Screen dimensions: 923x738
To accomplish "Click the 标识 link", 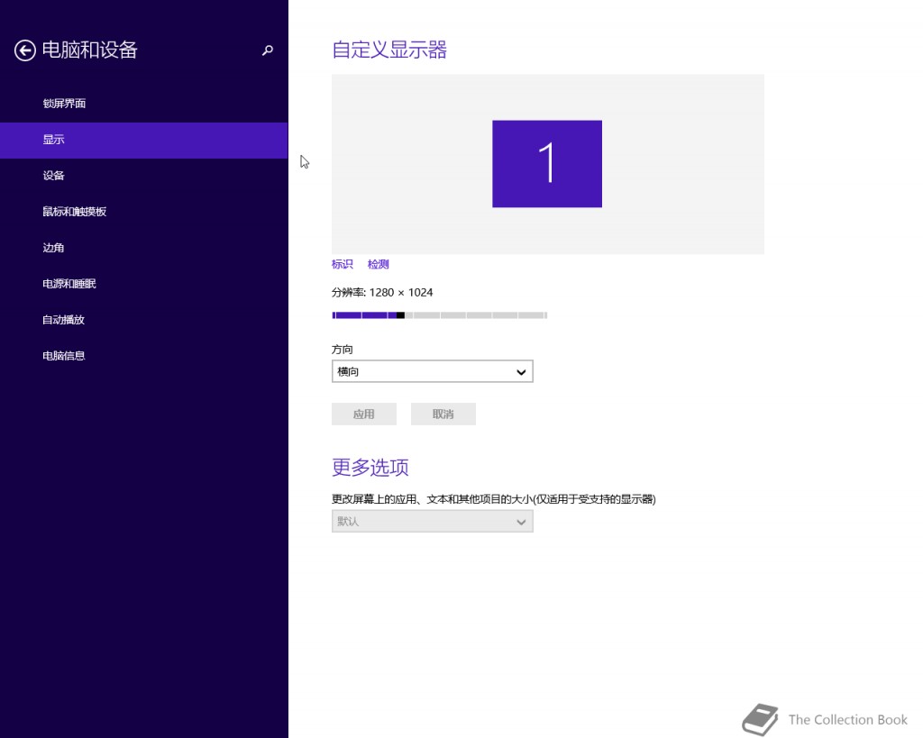I will (342, 264).
